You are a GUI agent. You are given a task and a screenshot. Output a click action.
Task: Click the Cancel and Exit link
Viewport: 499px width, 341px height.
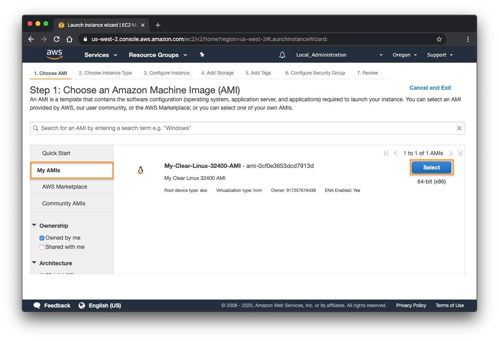430,88
